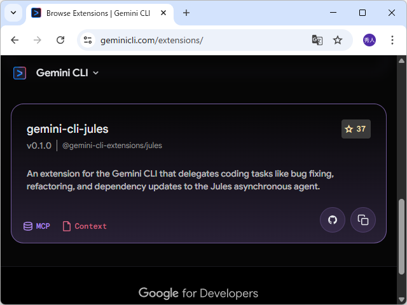Open the gemini-cli-jules extension title
This screenshot has width=407, height=305.
pyautogui.click(x=67, y=129)
